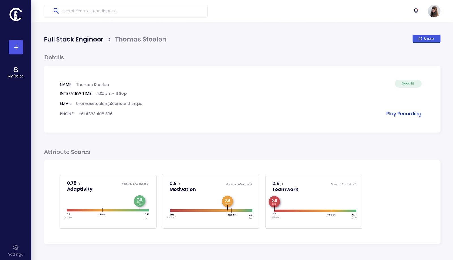The image size is (453, 260).
Task: Open the user profile avatar
Action: pyautogui.click(x=434, y=11)
